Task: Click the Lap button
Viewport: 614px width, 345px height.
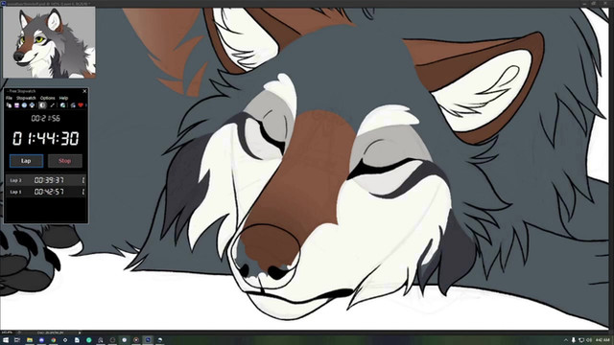Action: pyautogui.click(x=26, y=161)
